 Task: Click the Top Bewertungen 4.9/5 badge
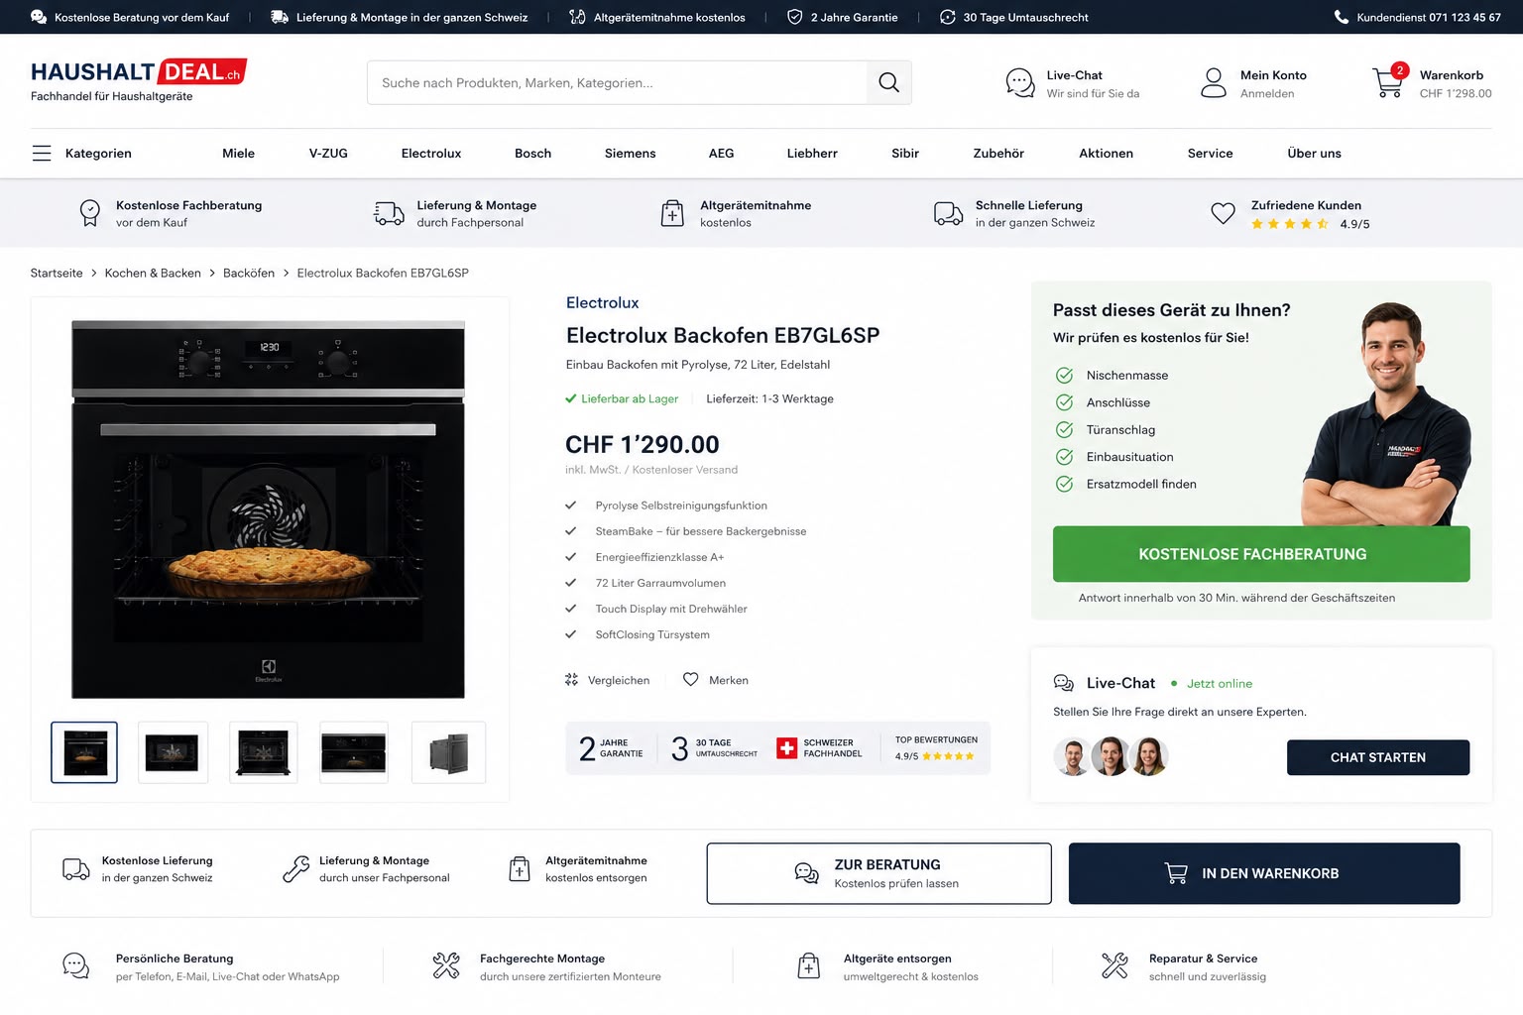936,748
